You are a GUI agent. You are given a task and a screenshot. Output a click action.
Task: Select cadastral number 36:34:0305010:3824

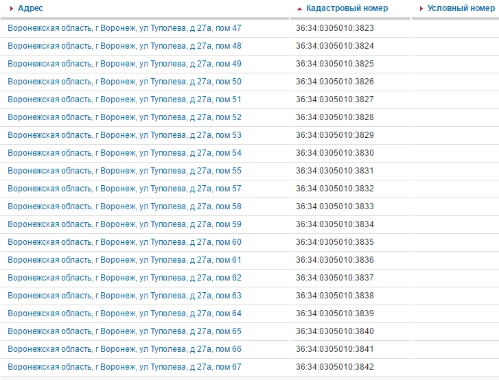(x=335, y=46)
